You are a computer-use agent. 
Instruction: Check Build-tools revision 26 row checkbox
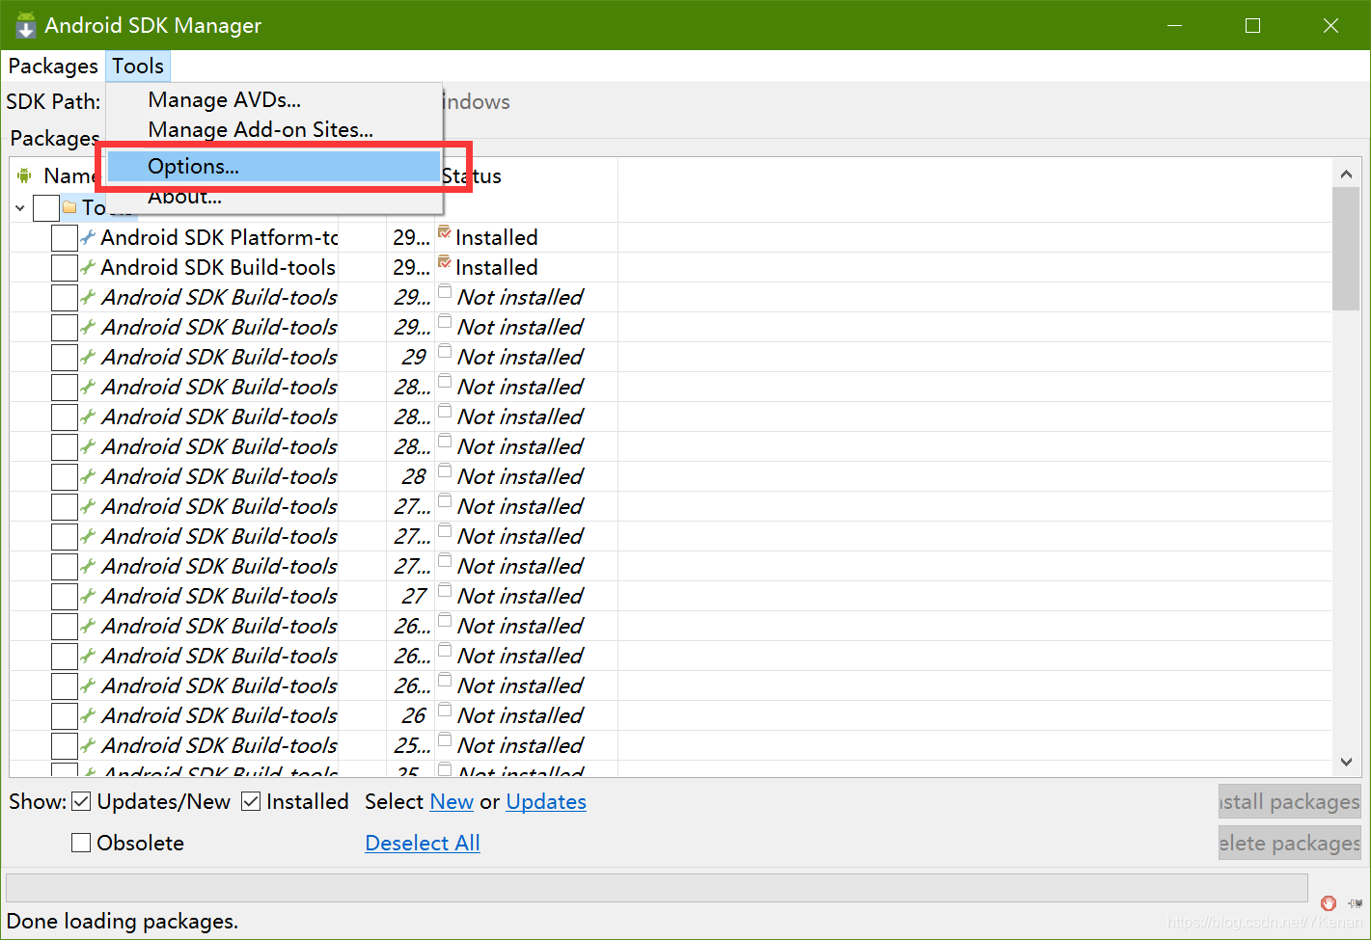coord(65,716)
